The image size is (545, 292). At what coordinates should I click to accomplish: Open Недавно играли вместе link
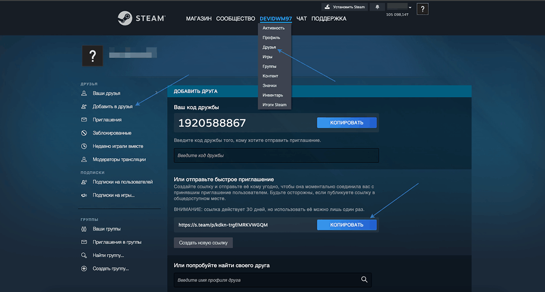pos(118,146)
